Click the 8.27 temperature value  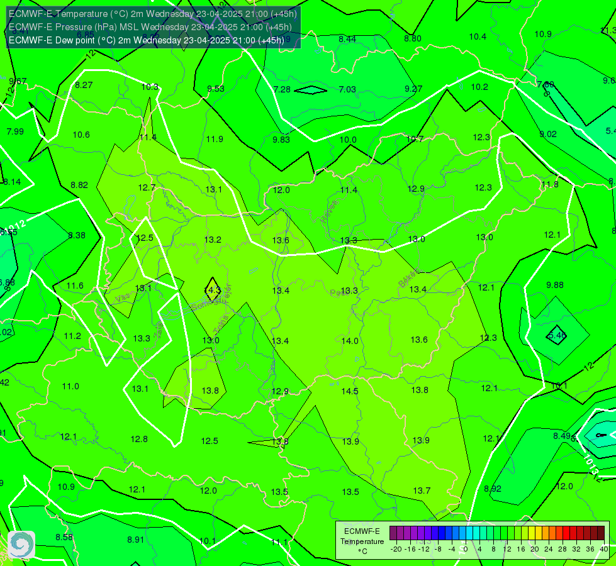click(x=84, y=85)
